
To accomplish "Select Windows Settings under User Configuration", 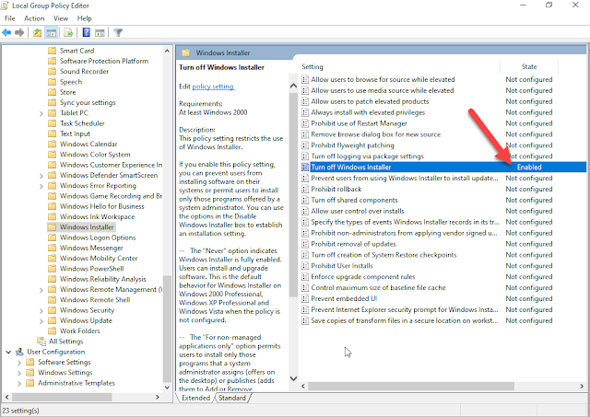I will click(65, 372).
